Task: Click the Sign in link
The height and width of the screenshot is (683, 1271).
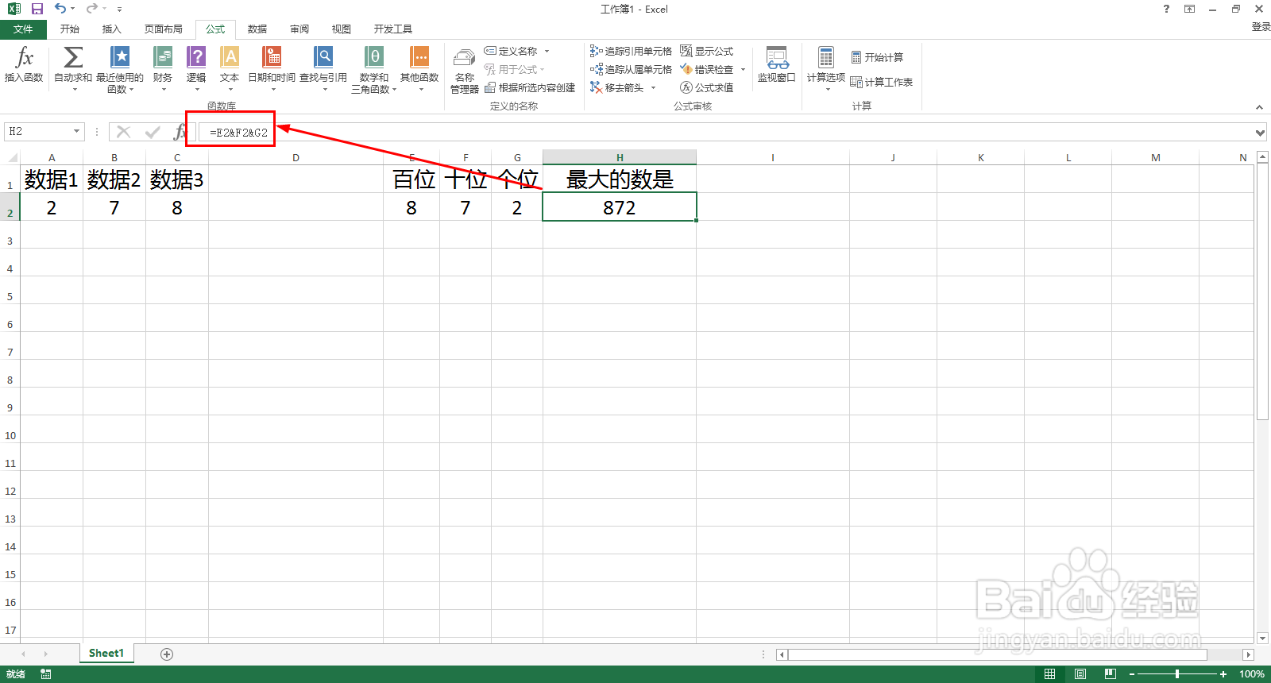Action: pyautogui.click(x=1261, y=27)
